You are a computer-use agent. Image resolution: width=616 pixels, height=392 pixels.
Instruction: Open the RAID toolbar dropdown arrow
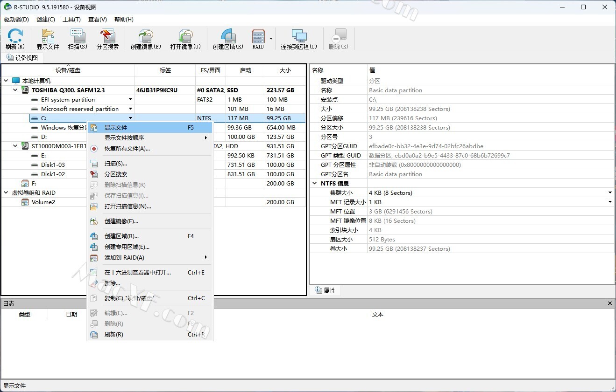coord(271,39)
